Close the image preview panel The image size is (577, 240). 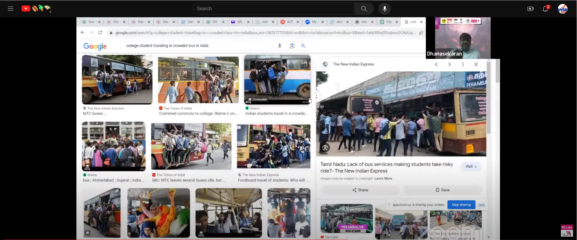(476, 64)
